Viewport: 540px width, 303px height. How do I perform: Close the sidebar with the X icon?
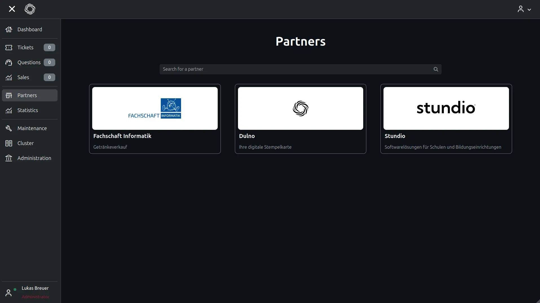point(12,9)
